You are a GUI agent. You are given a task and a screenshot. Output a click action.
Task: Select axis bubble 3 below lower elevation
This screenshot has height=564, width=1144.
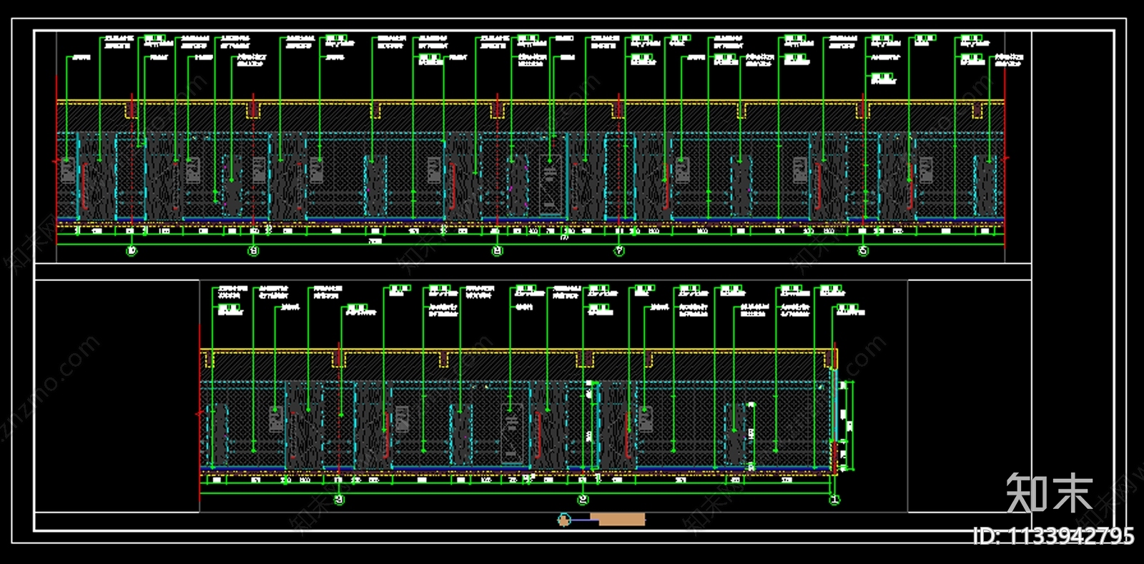[x=339, y=500]
